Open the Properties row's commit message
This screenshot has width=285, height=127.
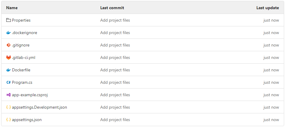(x=115, y=20)
